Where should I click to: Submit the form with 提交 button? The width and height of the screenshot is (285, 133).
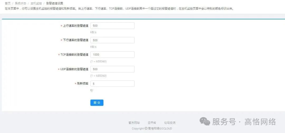pyautogui.click(x=97, y=103)
